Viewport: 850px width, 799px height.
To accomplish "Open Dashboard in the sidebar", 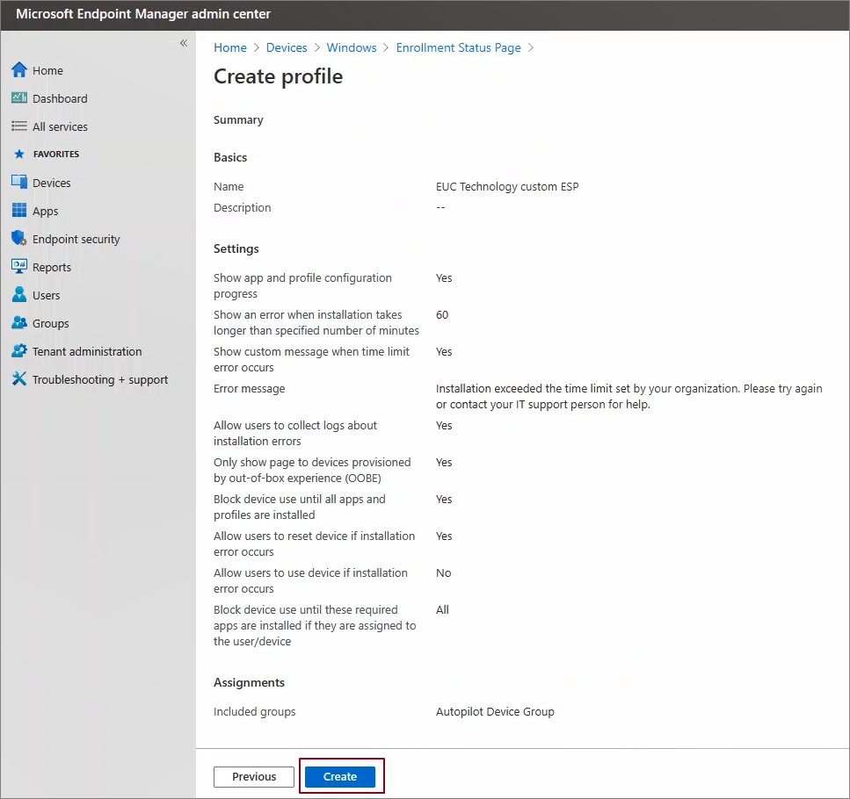I will (x=60, y=98).
